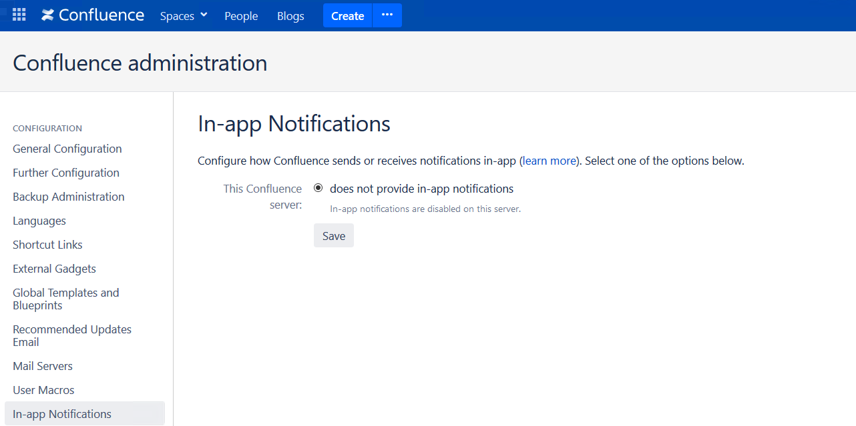Click the Confluence logo

[x=93, y=15]
